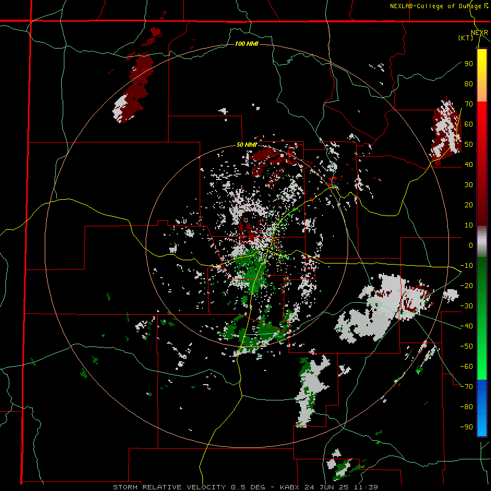Click the STORM RELATIVE VELOCITY caption text
491x491 pixels.
169,487
